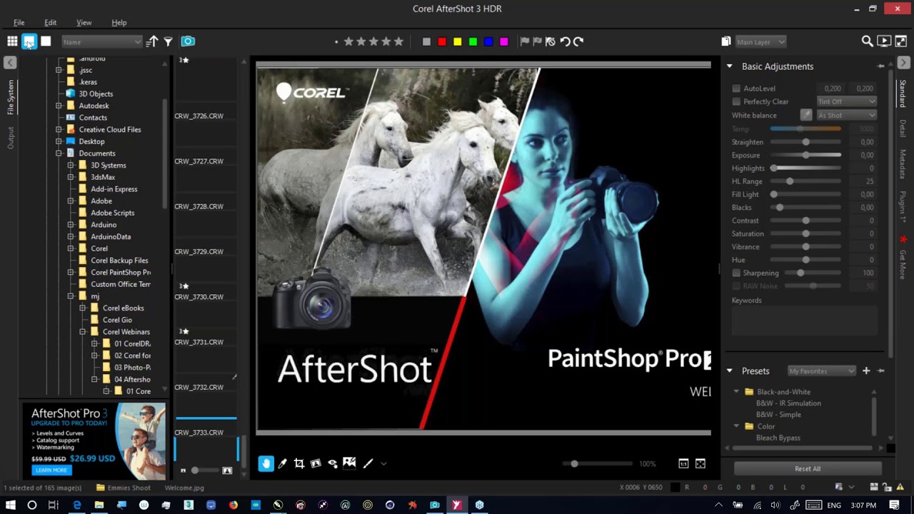Start slideshow from top-right toolbar
The height and width of the screenshot is (514, 914).
click(884, 41)
